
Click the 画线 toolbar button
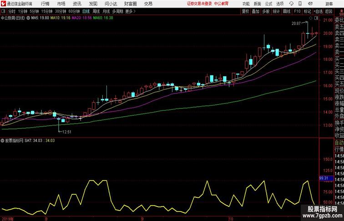click(287, 11)
